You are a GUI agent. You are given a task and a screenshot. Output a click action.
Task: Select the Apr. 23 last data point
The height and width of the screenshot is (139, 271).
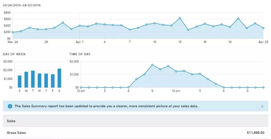click(263, 28)
